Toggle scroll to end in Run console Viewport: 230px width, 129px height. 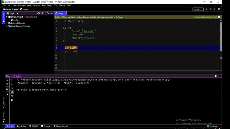click(x=12, y=92)
